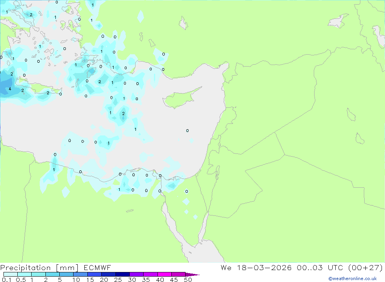Click the '0.5' legend scale label
The width and height of the screenshot is (385, 282).
click(21, 280)
